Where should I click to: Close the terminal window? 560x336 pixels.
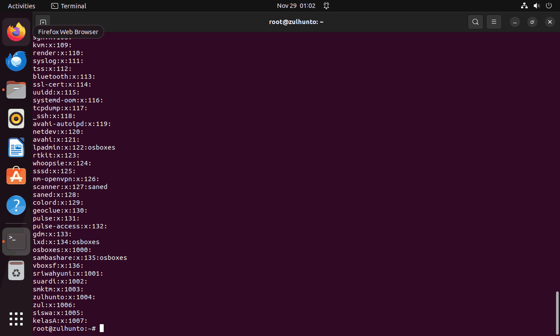(x=549, y=22)
